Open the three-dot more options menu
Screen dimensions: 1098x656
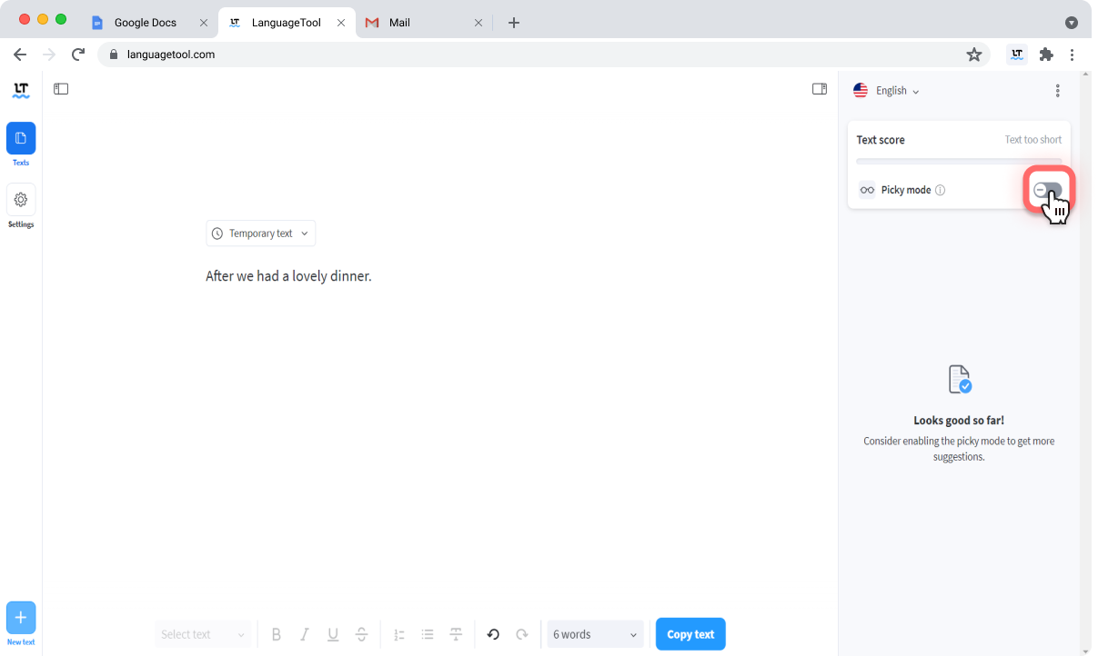click(1057, 91)
